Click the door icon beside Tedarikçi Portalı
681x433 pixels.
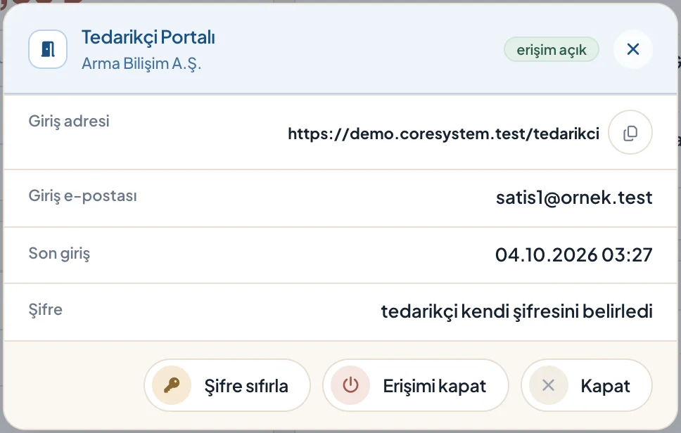point(48,49)
